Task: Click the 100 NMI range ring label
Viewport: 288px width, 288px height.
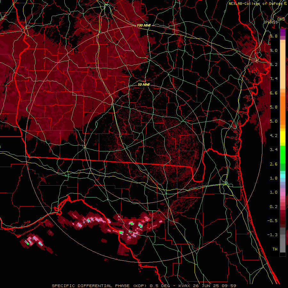Action: coord(144,25)
